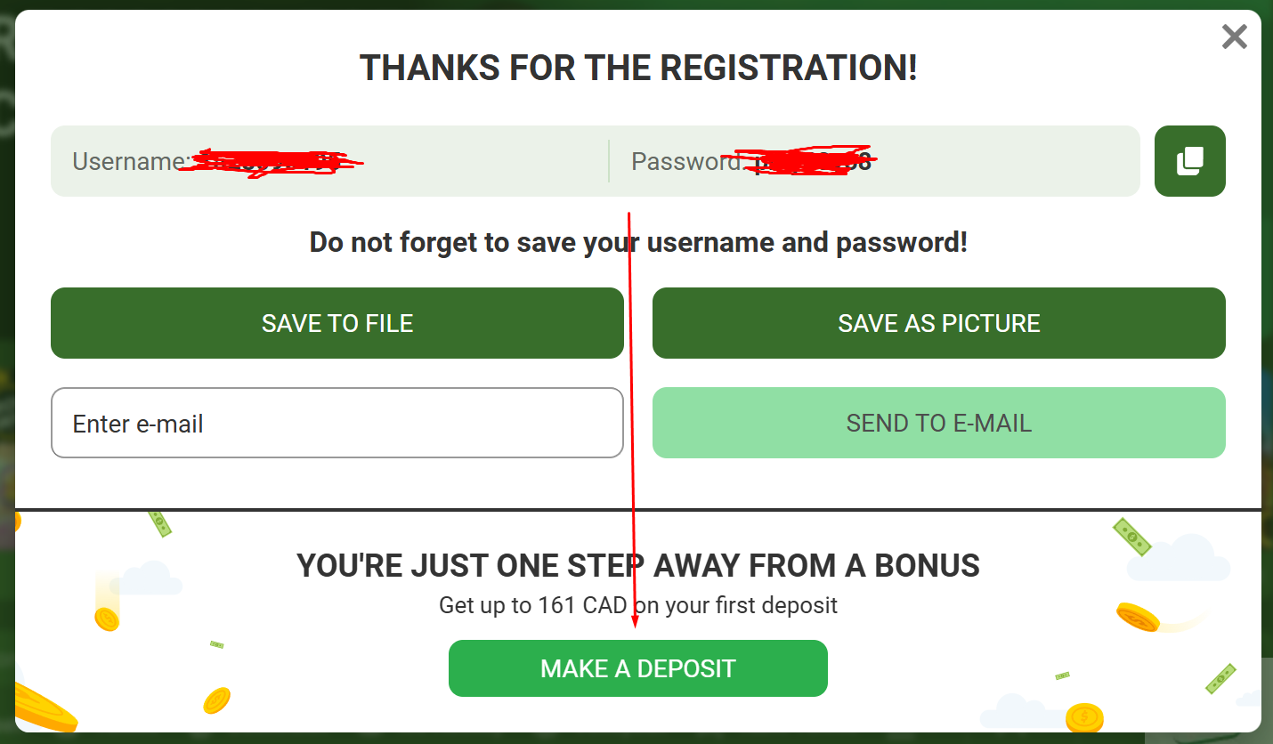
Task: Save credentials using SAVE AS PICTURE
Action: pyautogui.click(x=938, y=323)
